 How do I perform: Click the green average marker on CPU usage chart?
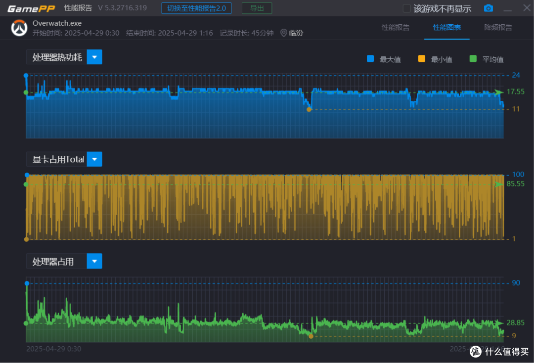tap(26, 323)
